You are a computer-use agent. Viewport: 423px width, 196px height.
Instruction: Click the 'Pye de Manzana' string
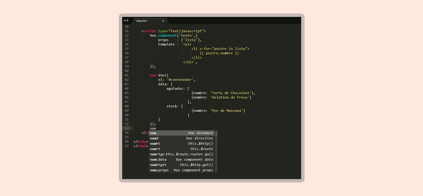(x=227, y=111)
